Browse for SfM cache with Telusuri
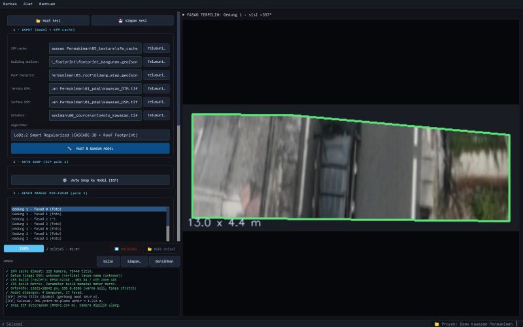This screenshot has width=523, height=327. (x=156, y=48)
